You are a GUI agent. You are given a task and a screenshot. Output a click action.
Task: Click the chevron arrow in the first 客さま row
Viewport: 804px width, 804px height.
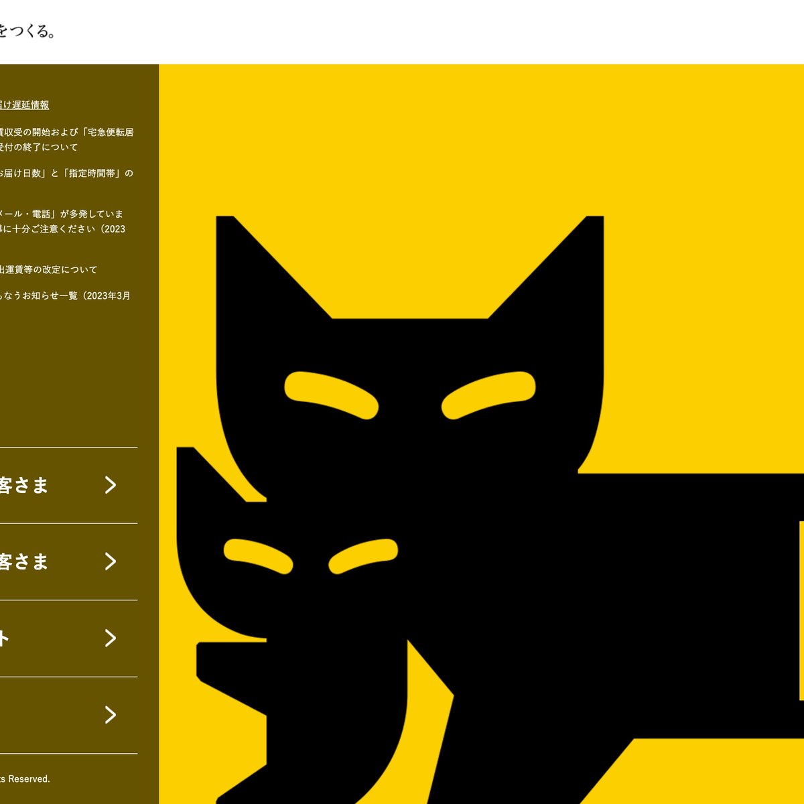click(x=111, y=485)
